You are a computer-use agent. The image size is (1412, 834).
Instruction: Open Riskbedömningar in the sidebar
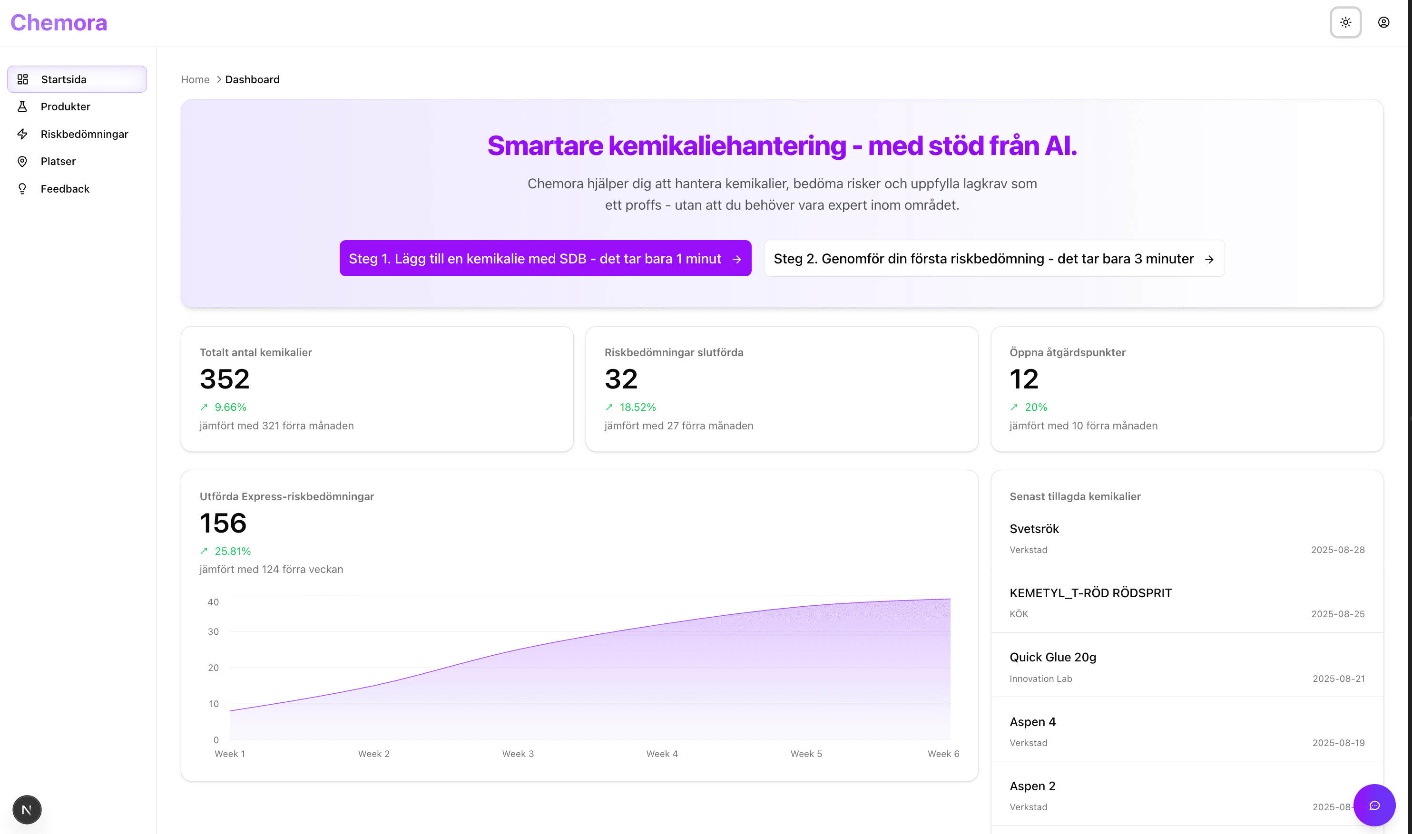point(84,134)
